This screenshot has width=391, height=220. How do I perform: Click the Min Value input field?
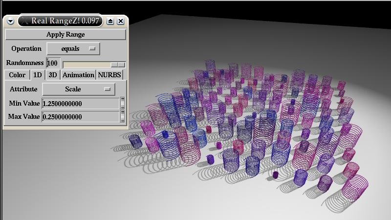coord(81,104)
